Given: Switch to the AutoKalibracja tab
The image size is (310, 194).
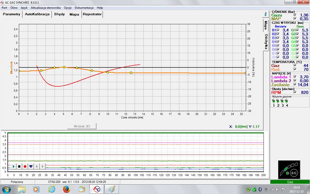Looking at the screenshot, I should (x=37, y=14).
